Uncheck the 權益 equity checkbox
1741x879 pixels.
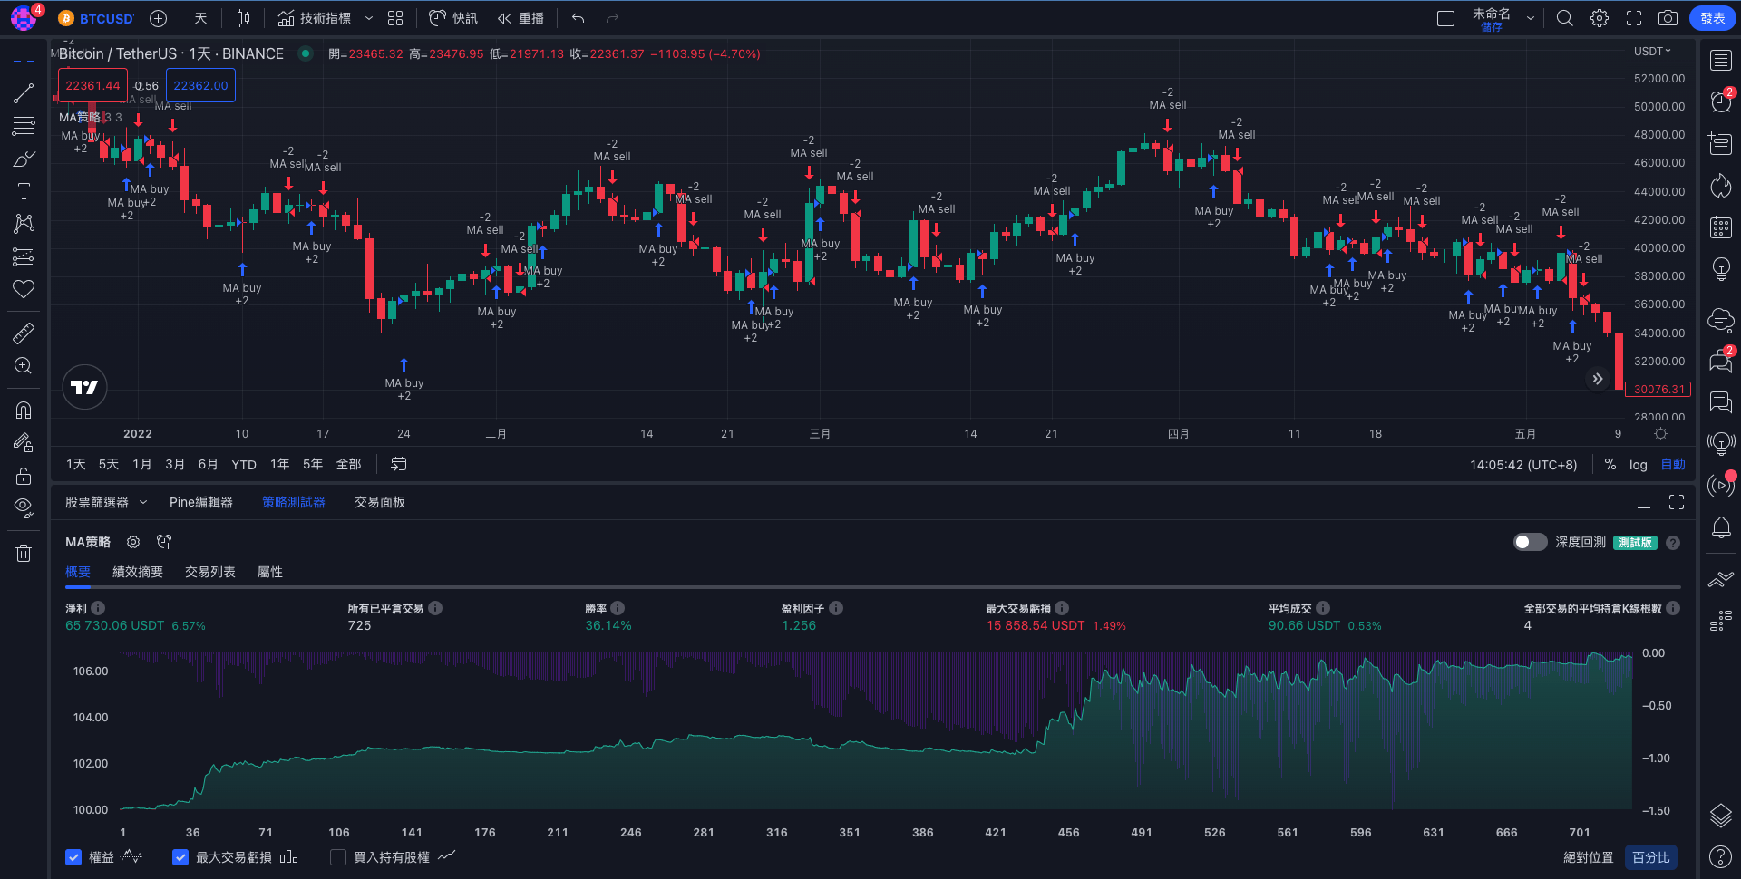click(73, 857)
